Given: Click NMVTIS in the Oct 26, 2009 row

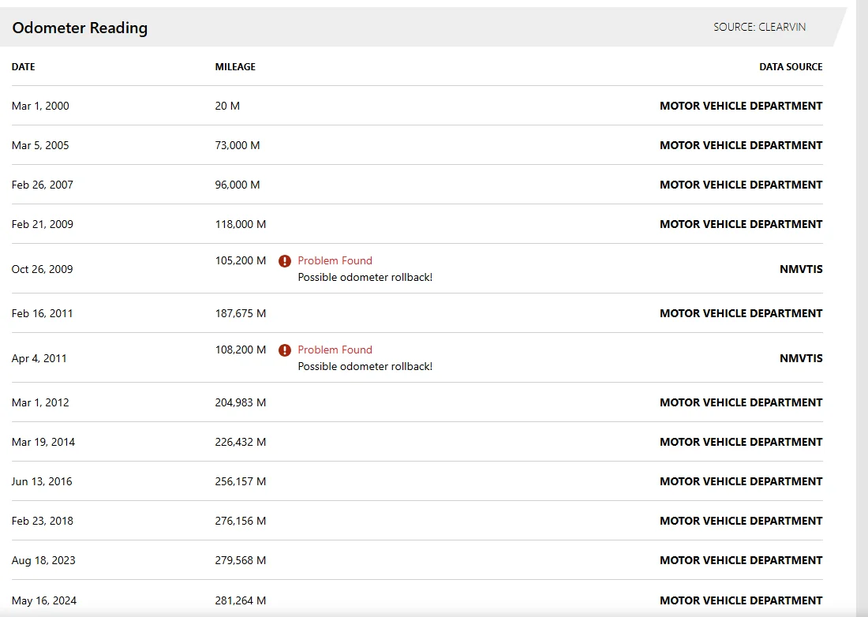Looking at the screenshot, I should [x=801, y=269].
